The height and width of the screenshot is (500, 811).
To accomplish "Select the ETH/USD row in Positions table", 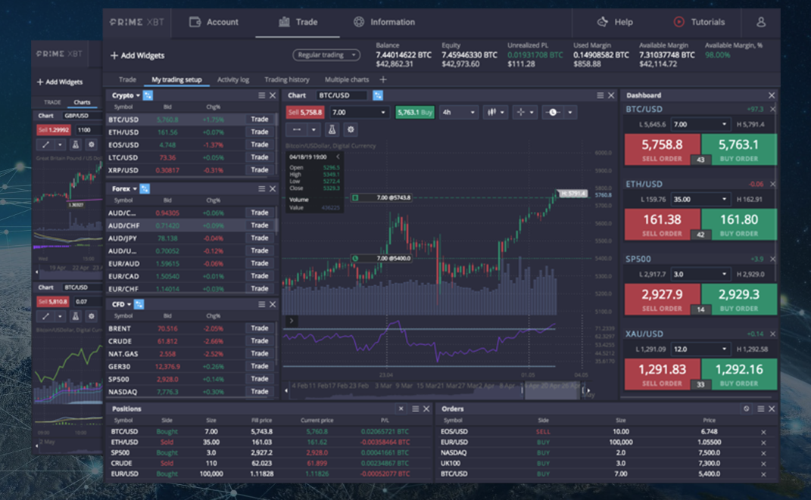I will 269,443.
